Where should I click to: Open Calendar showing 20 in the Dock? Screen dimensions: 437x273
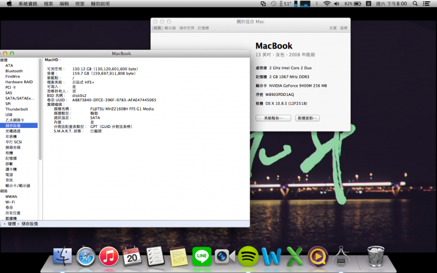132,256
